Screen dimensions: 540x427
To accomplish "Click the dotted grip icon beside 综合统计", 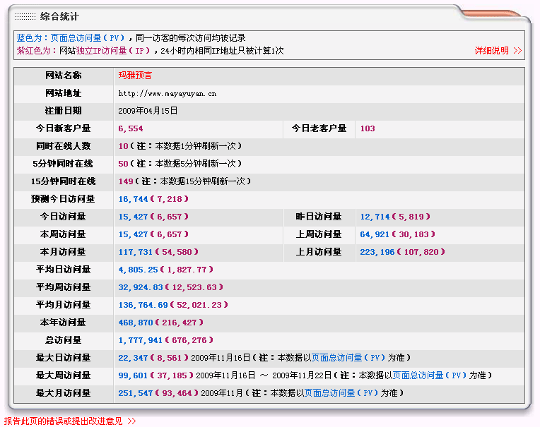I will pyautogui.click(x=25, y=16).
